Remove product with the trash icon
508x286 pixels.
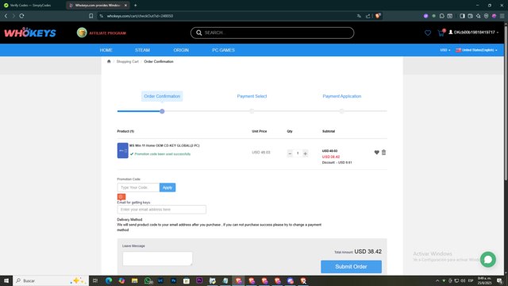tap(383, 152)
